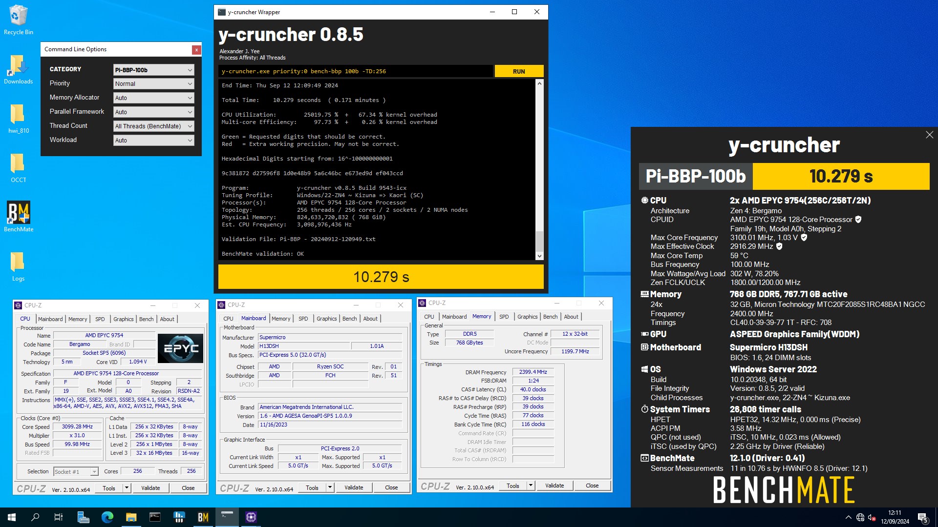Click the Supermicro manufacturer field in CPU-Z
938x527 pixels.
330,338
